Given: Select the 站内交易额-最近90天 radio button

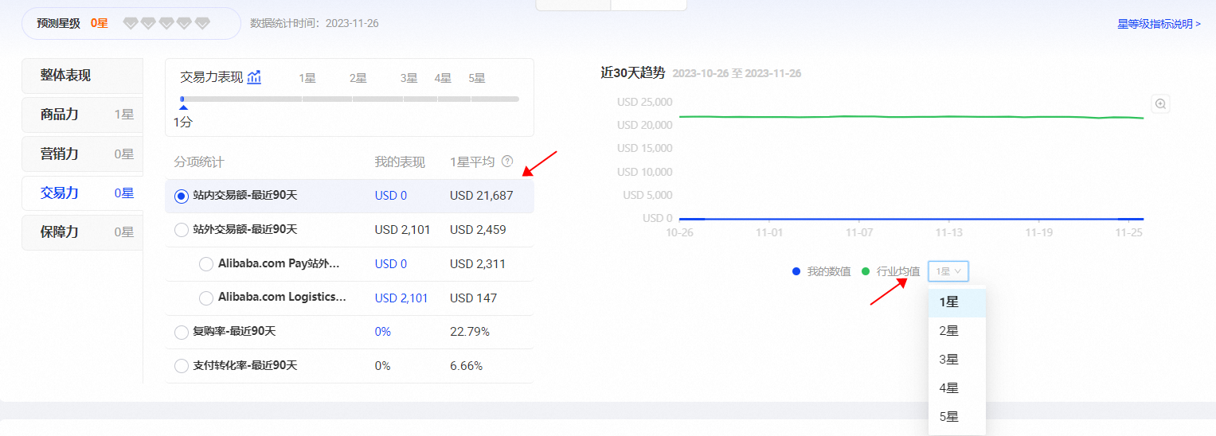Looking at the screenshot, I should pos(182,196).
